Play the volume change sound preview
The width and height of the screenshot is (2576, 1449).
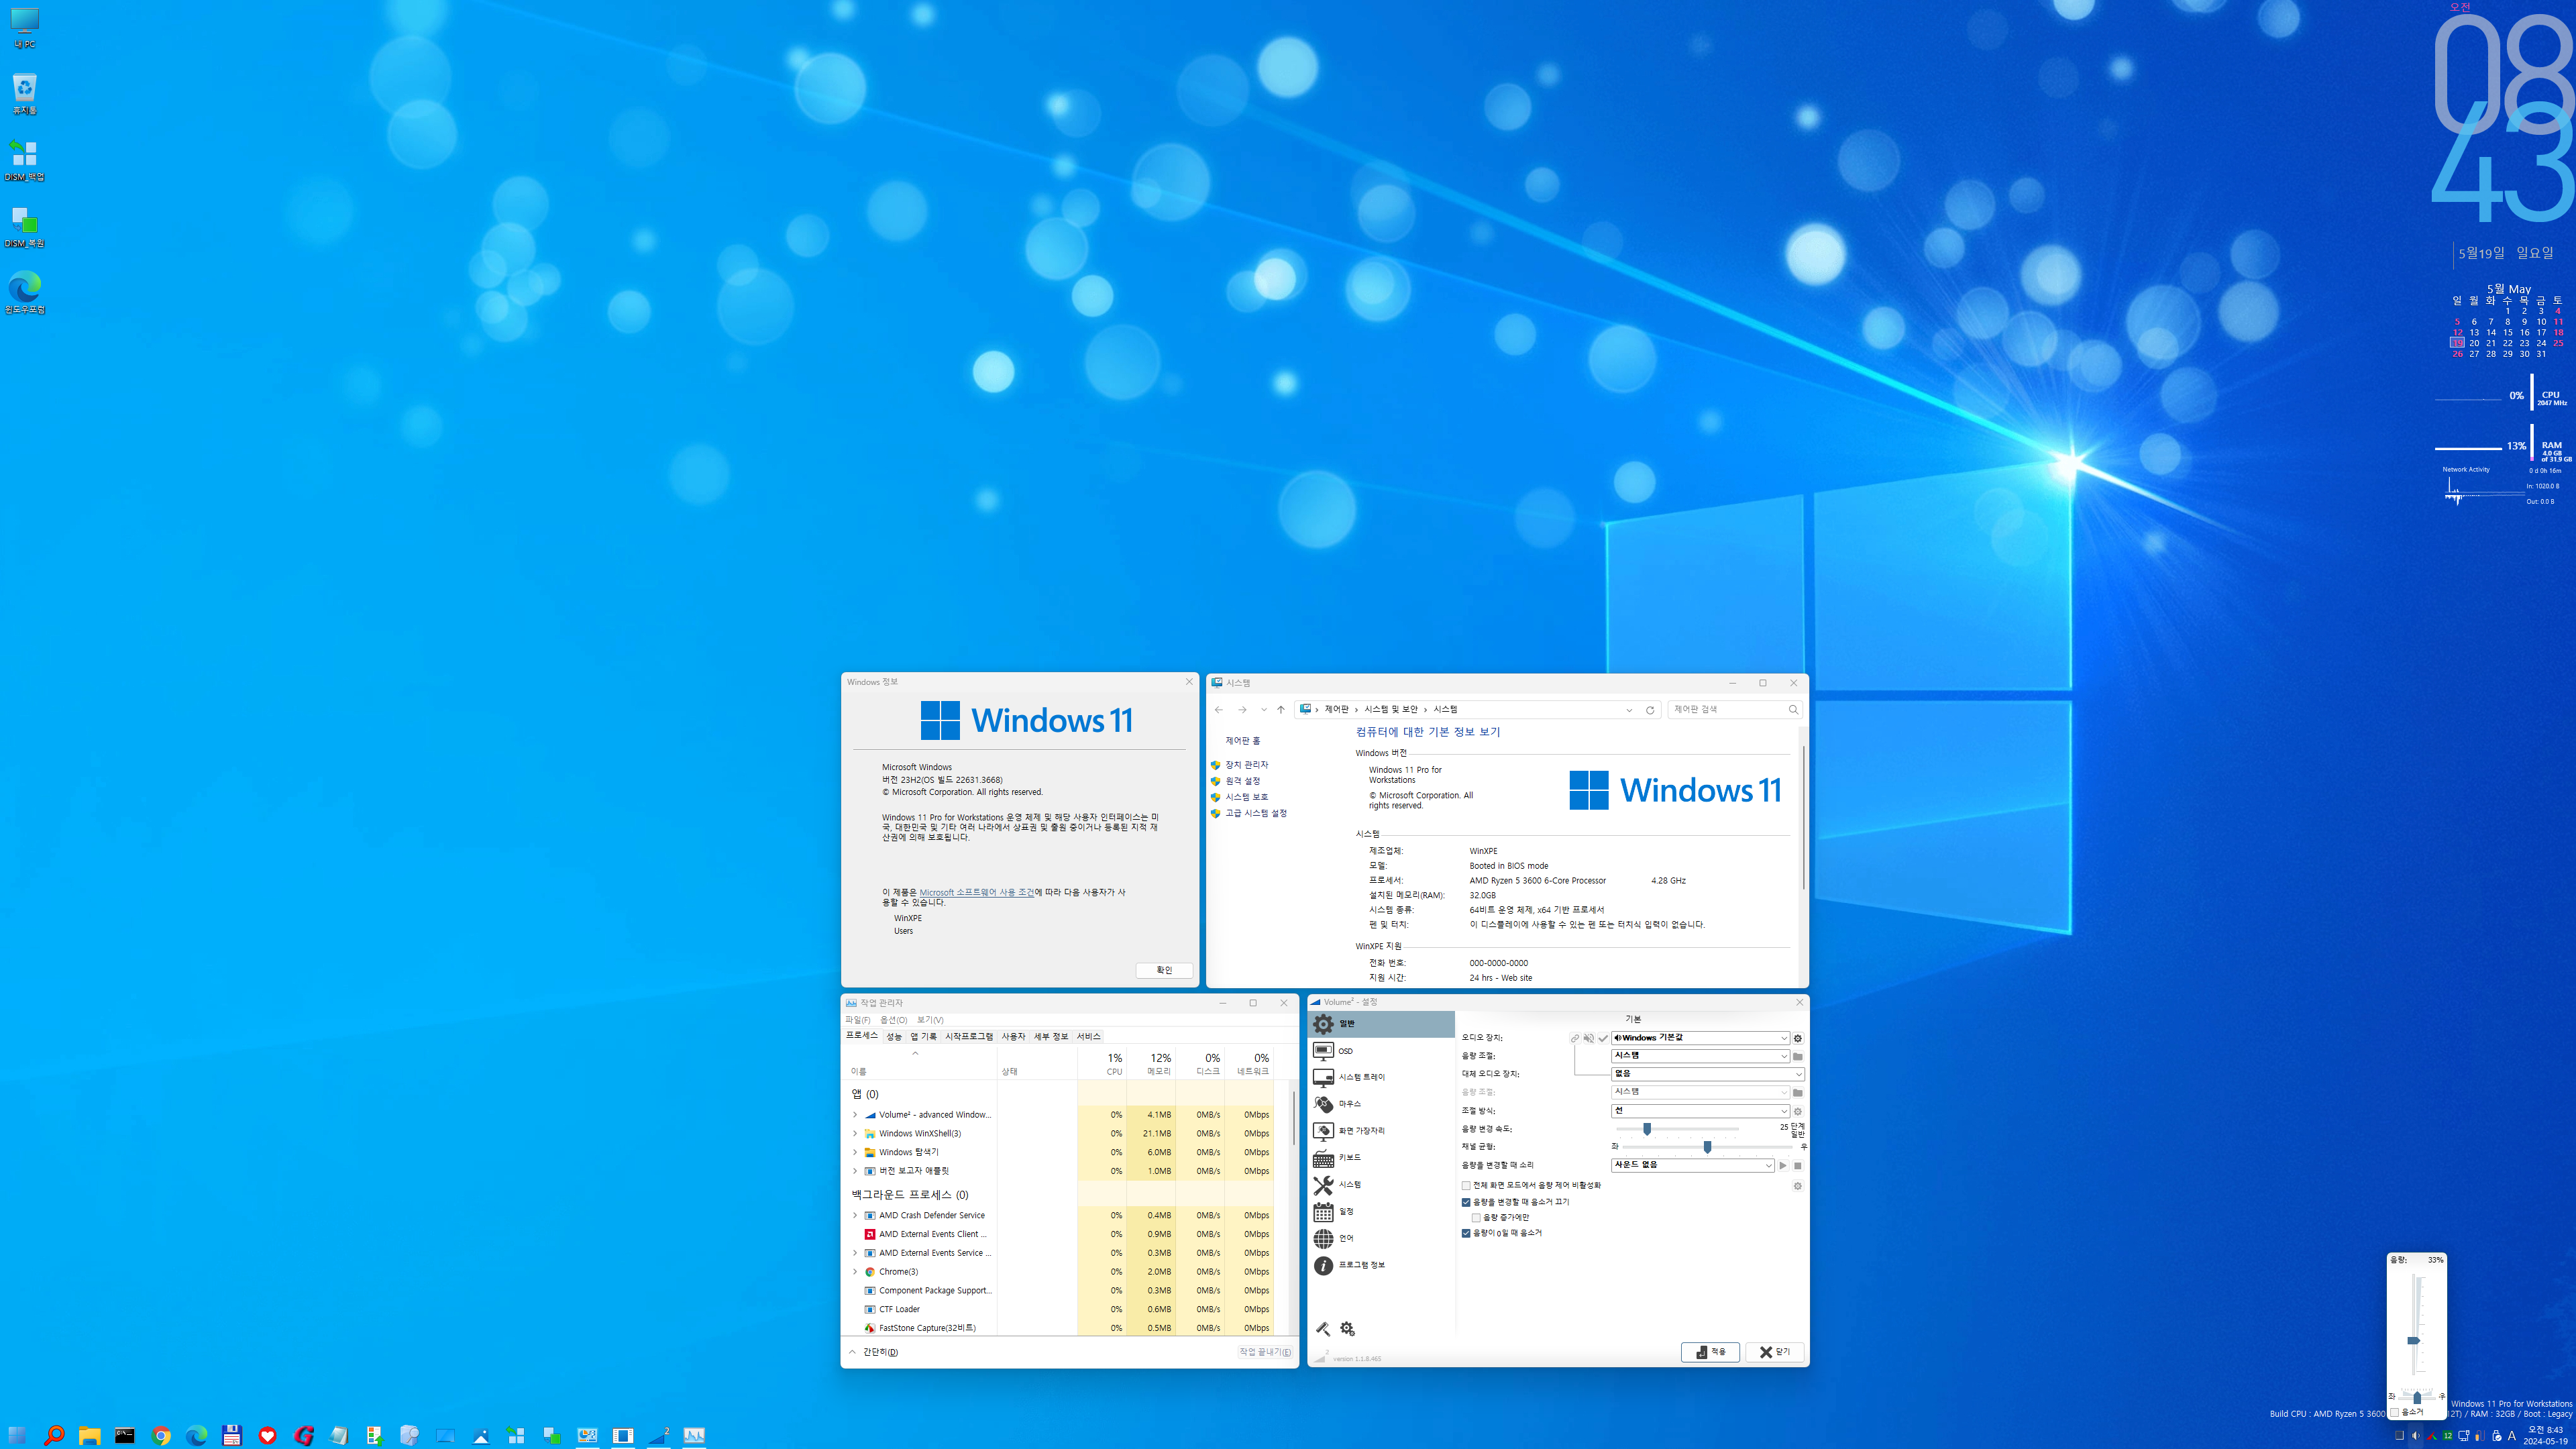[1783, 1165]
